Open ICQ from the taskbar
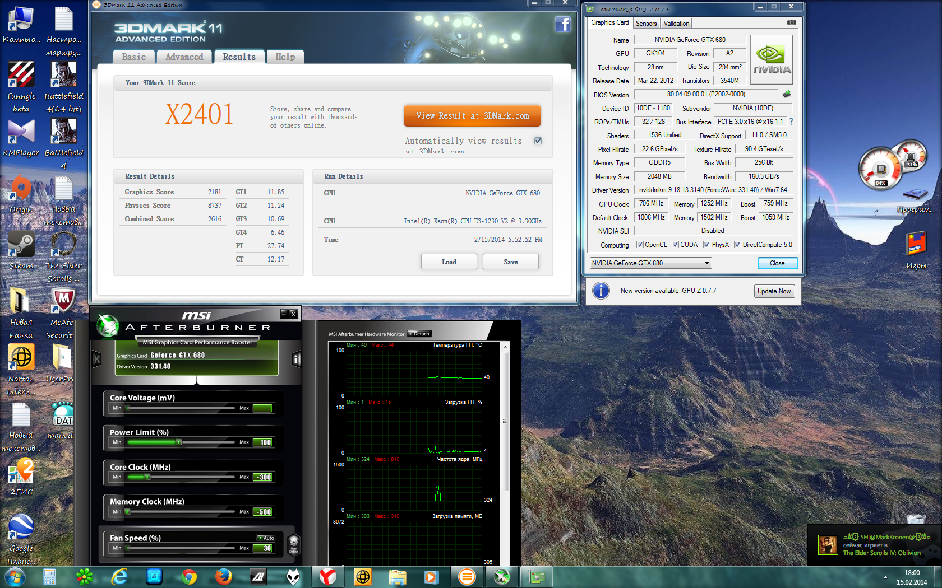942x588 pixels. click(85, 577)
